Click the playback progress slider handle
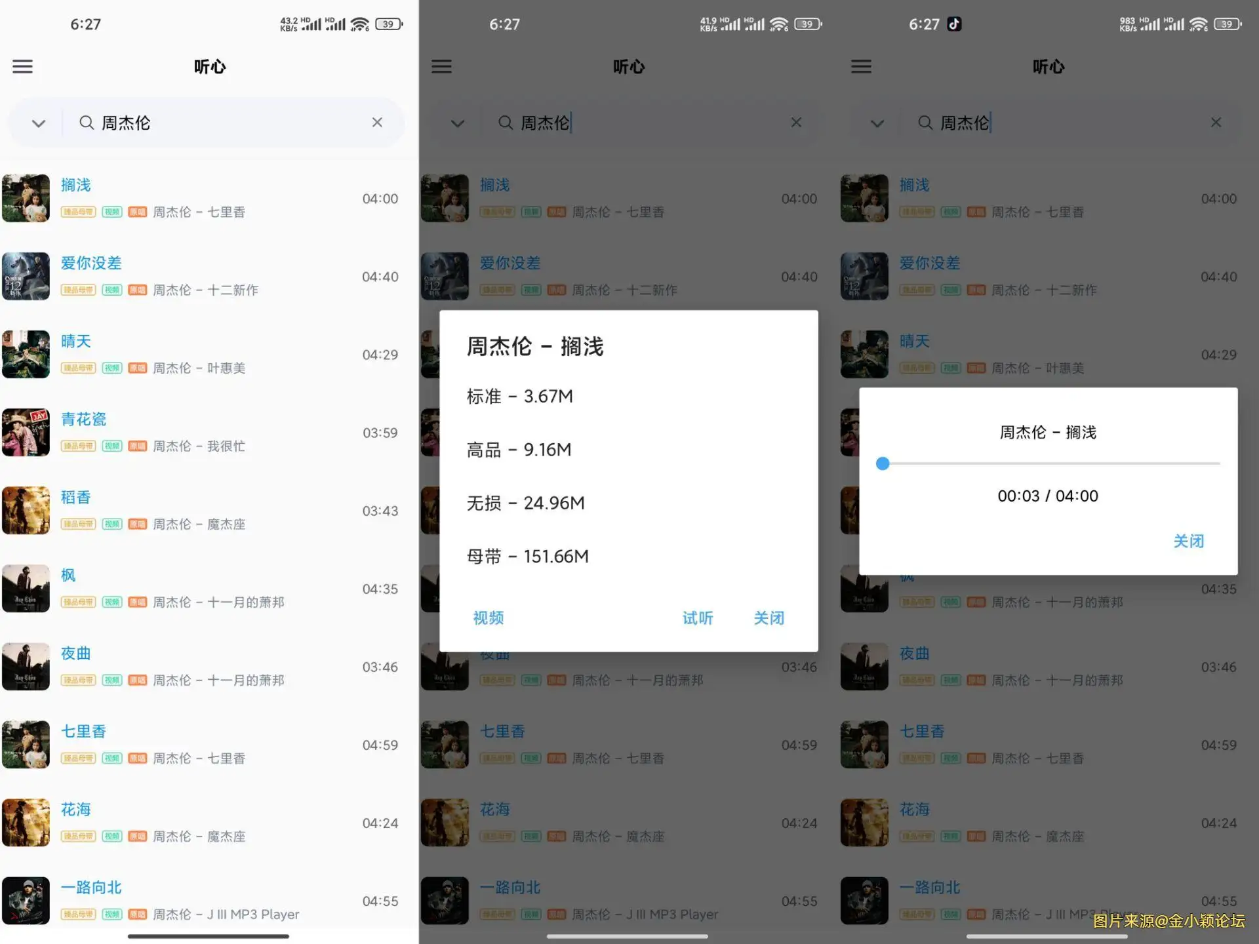1259x944 pixels. 883,463
